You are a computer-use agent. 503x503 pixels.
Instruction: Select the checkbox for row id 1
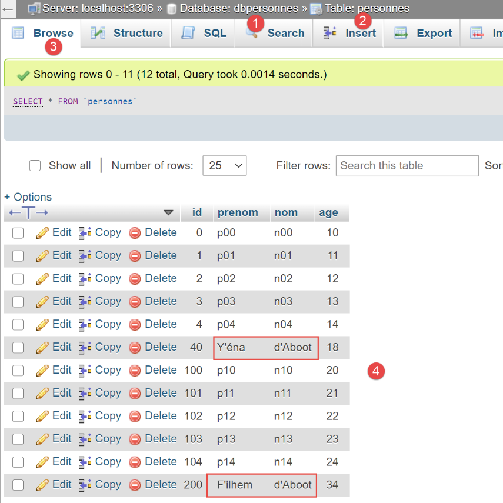[18, 256]
